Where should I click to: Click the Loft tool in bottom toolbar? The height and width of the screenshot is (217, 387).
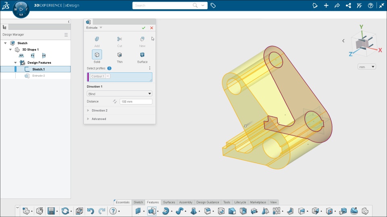(x=193, y=211)
